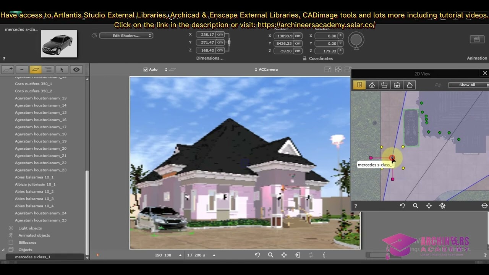The width and height of the screenshot is (489, 275).
Task: Toggle the Coordinates lock icon
Action: [x=304, y=58]
